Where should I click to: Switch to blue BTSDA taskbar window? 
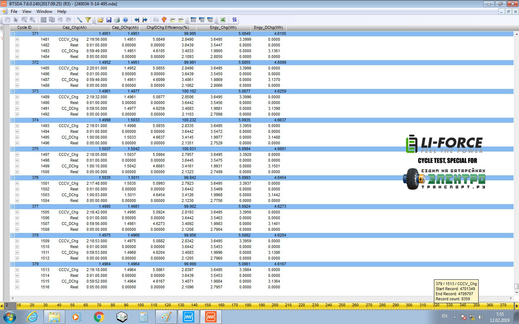[x=188, y=317]
